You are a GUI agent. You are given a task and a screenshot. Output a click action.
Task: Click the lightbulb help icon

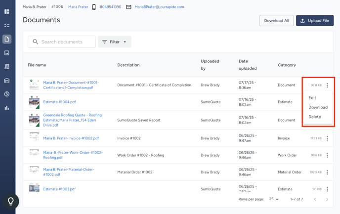[11, 201]
